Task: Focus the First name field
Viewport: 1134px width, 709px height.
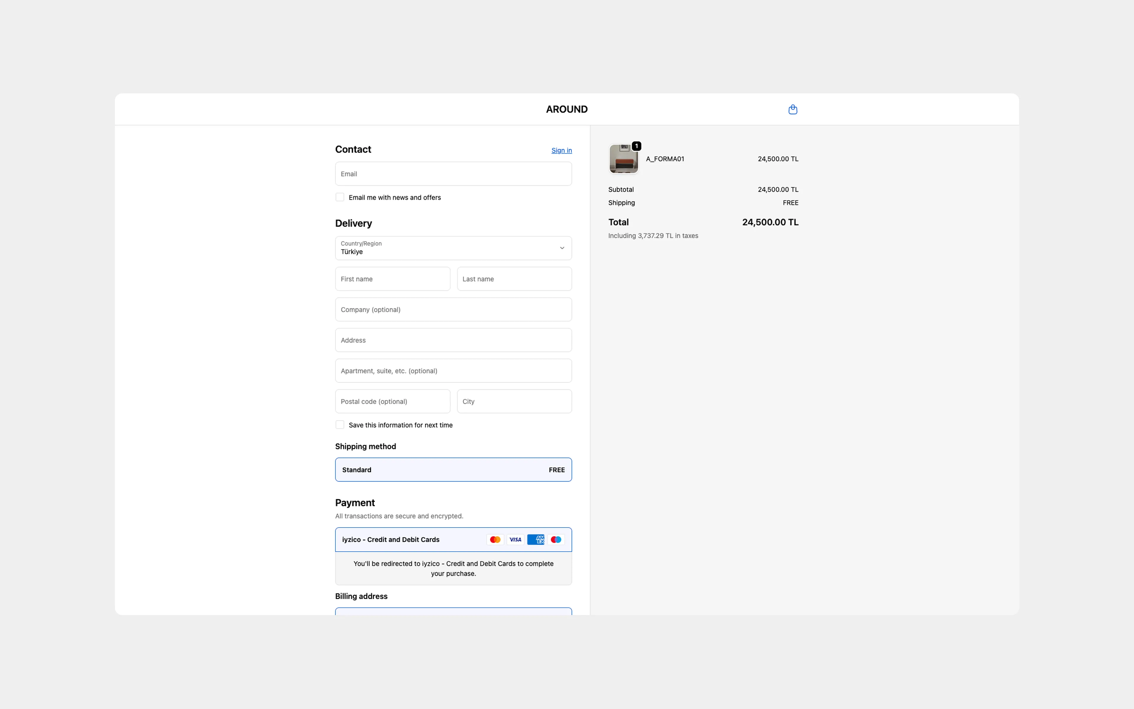Action: tap(393, 279)
